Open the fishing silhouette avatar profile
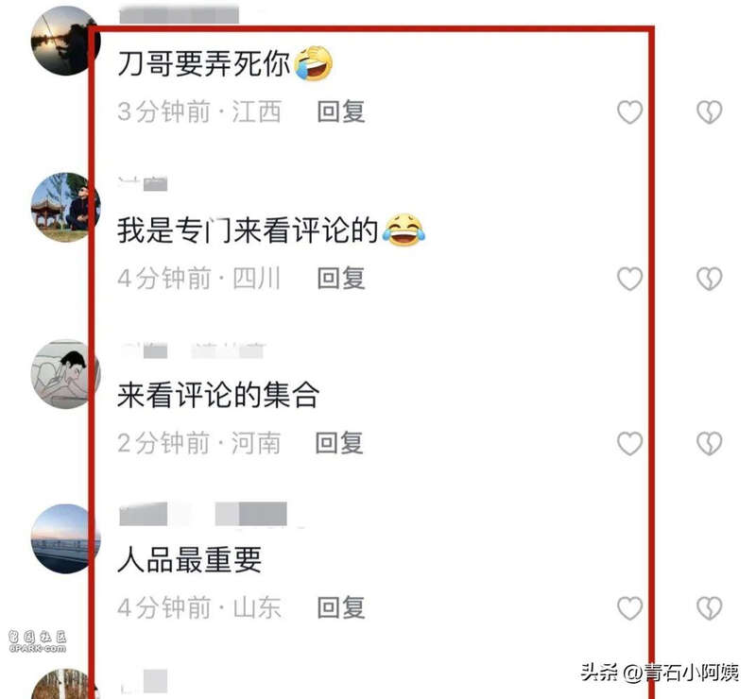Image resolution: width=756 pixels, height=699 pixels. [65, 41]
